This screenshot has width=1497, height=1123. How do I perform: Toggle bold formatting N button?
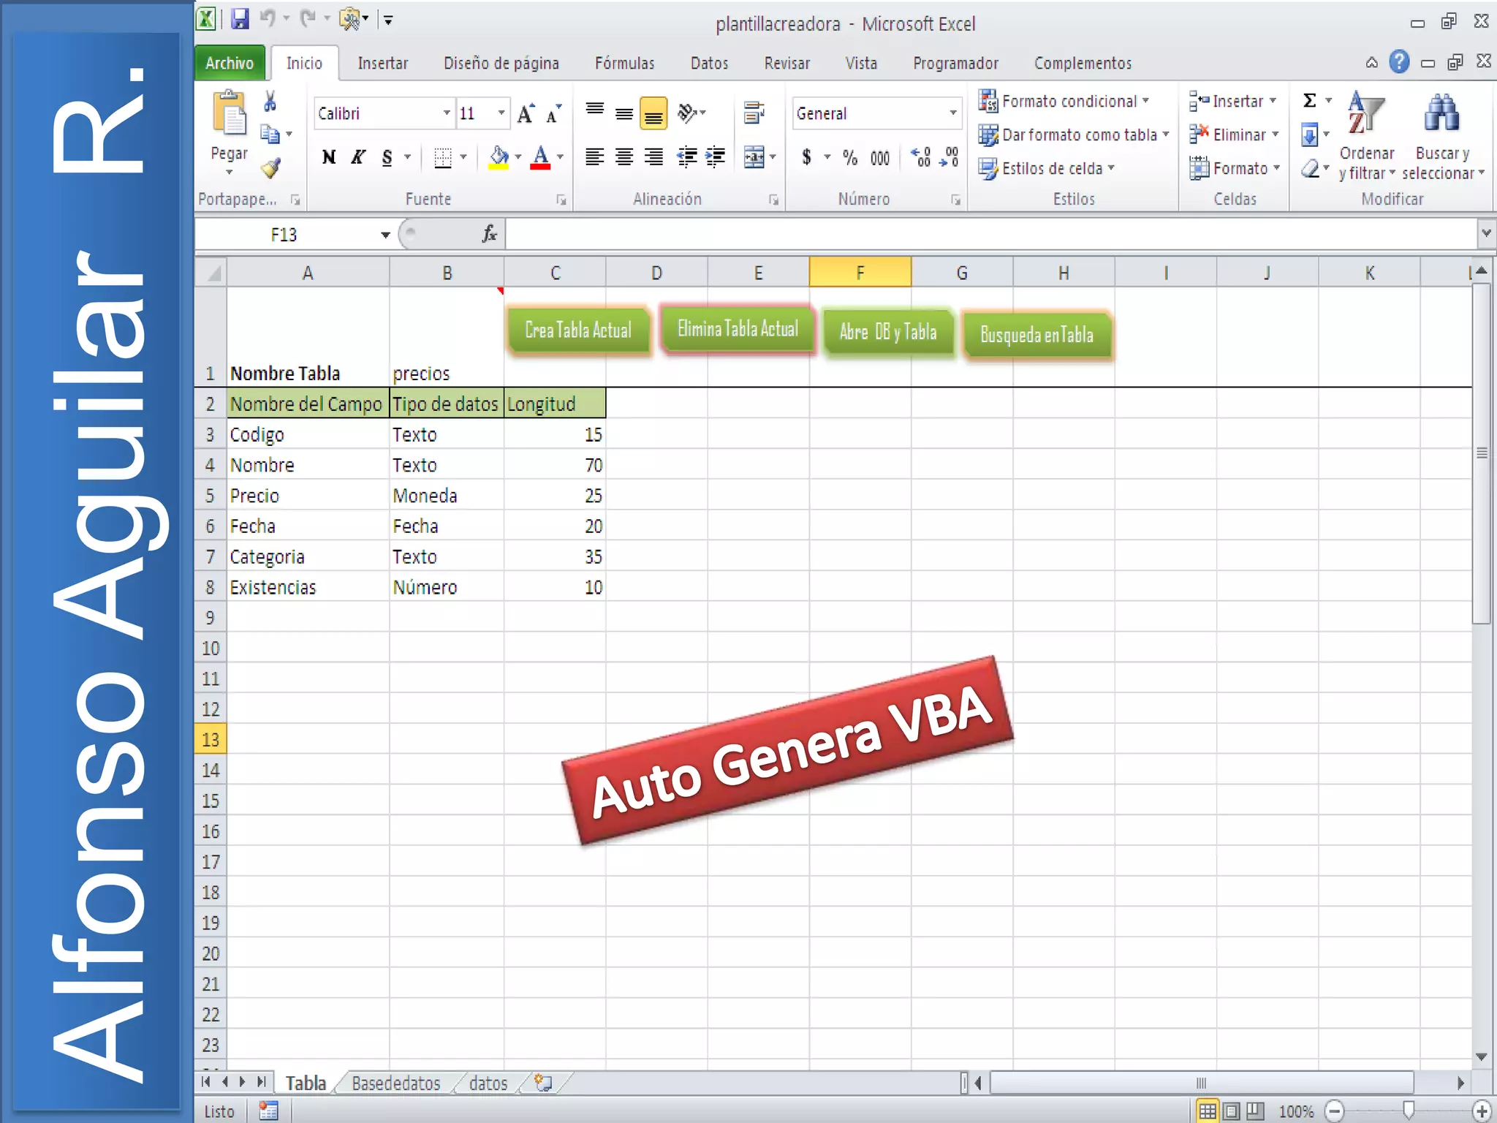329,157
